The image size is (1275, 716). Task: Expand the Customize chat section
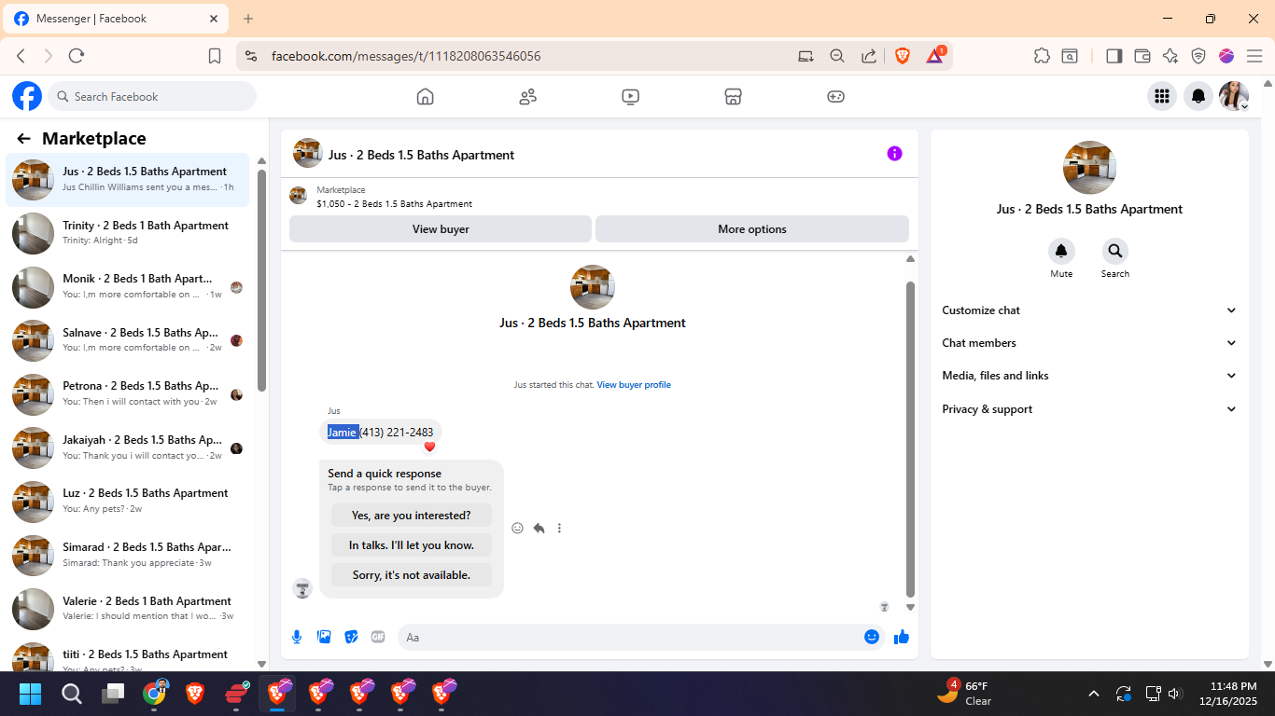point(1089,310)
